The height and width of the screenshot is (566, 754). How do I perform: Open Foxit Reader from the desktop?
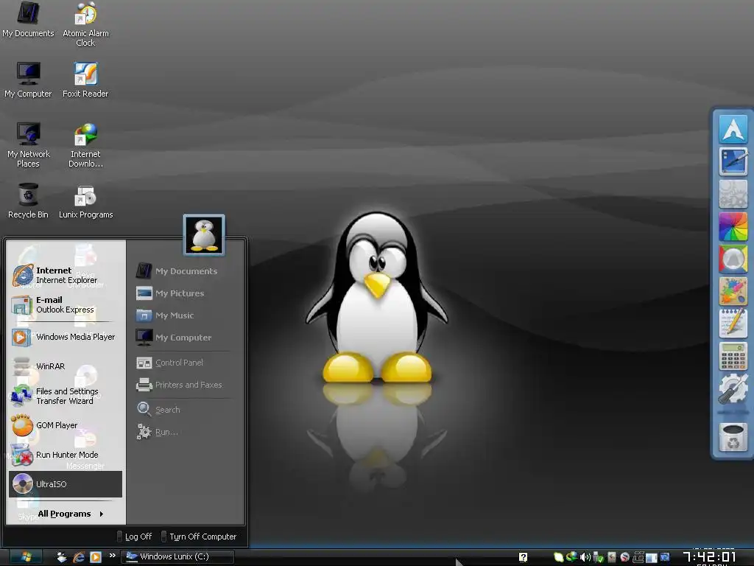click(85, 80)
